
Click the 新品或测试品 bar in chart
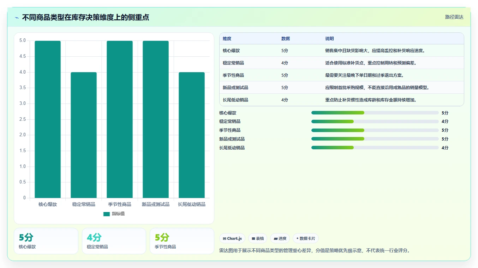[156, 119]
